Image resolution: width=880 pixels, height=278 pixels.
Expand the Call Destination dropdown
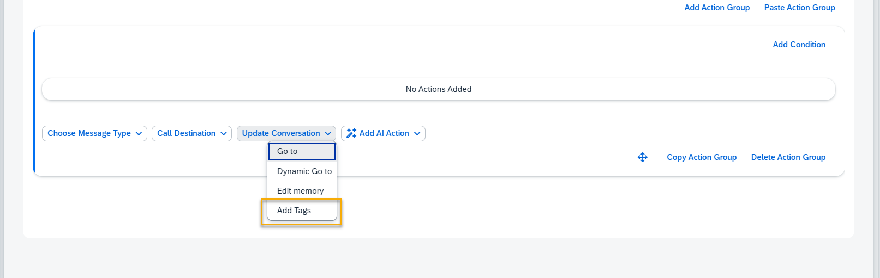pyautogui.click(x=186, y=133)
